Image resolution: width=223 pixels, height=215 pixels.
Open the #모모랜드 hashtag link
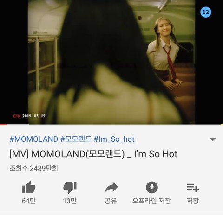coord(76,139)
